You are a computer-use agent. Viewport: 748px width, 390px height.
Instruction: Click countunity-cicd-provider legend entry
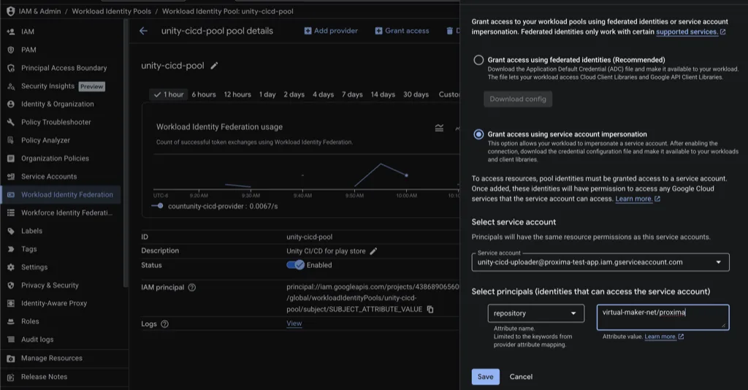[215, 206]
